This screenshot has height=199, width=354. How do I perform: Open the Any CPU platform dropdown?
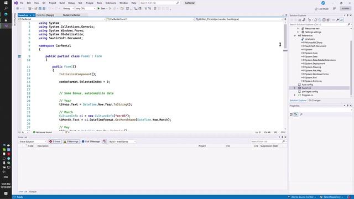pos(85,8)
